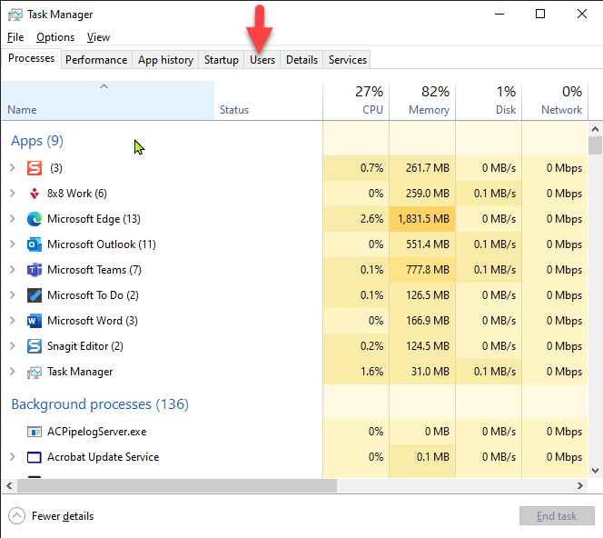The height and width of the screenshot is (538, 603).
Task: Sort by the CPU column header
Action: pyautogui.click(x=356, y=101)
